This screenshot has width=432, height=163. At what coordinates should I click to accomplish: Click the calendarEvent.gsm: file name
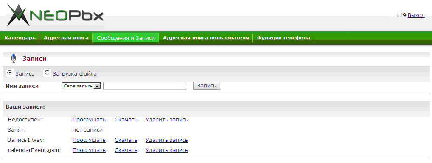tap(34, 150)
